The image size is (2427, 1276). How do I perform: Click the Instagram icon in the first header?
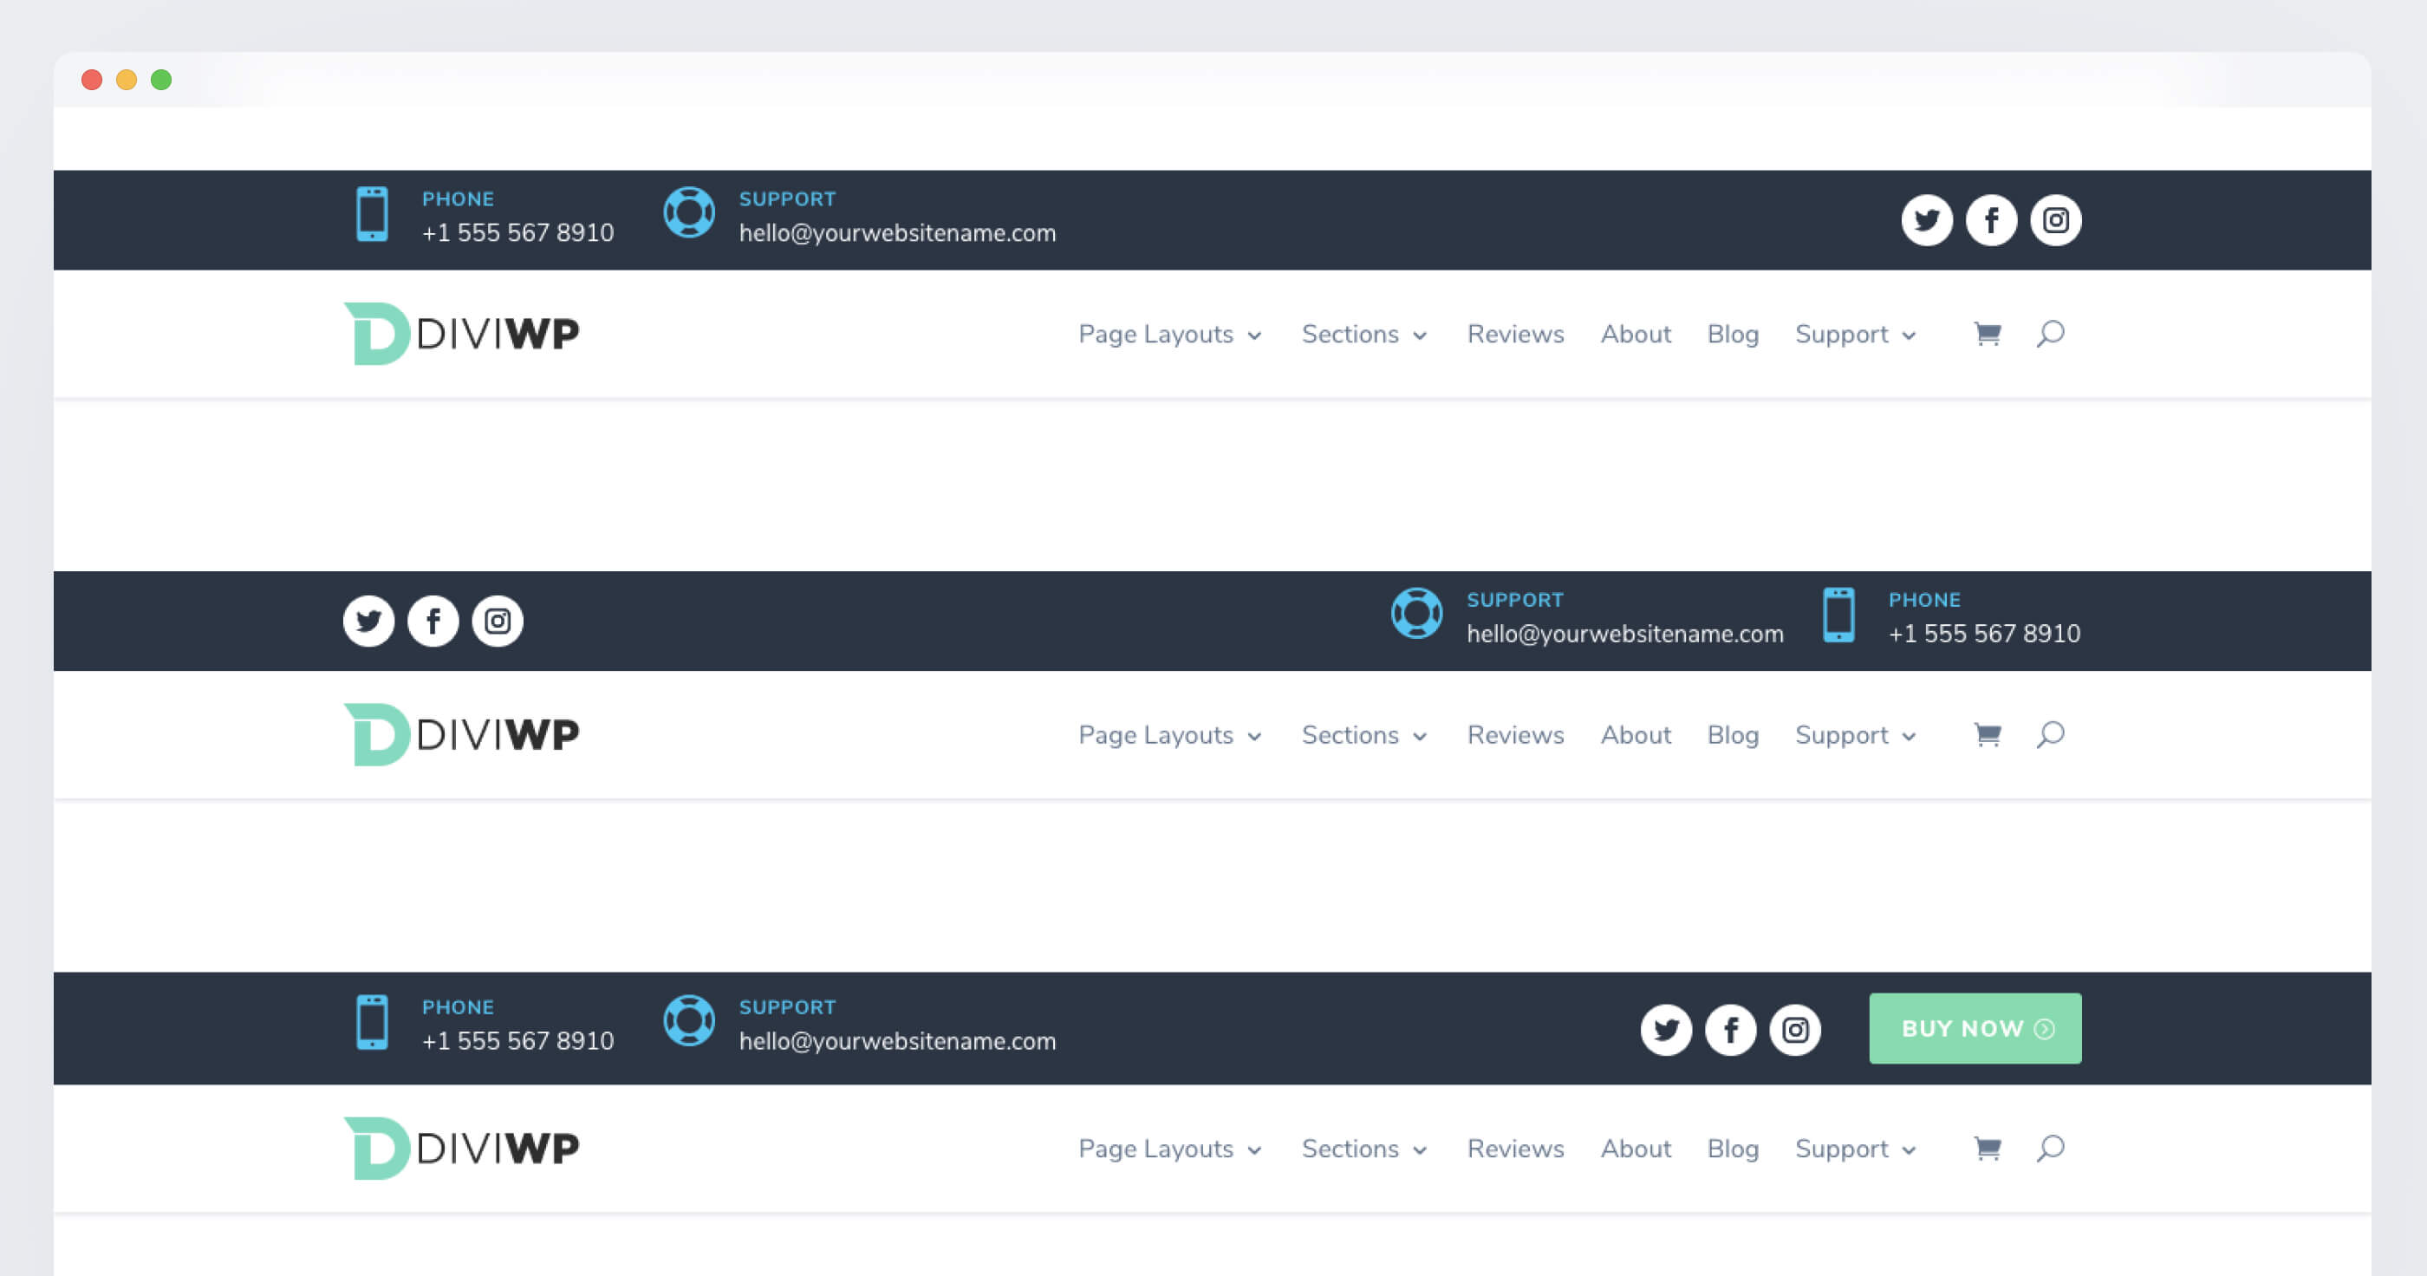tap(2056, 220)
